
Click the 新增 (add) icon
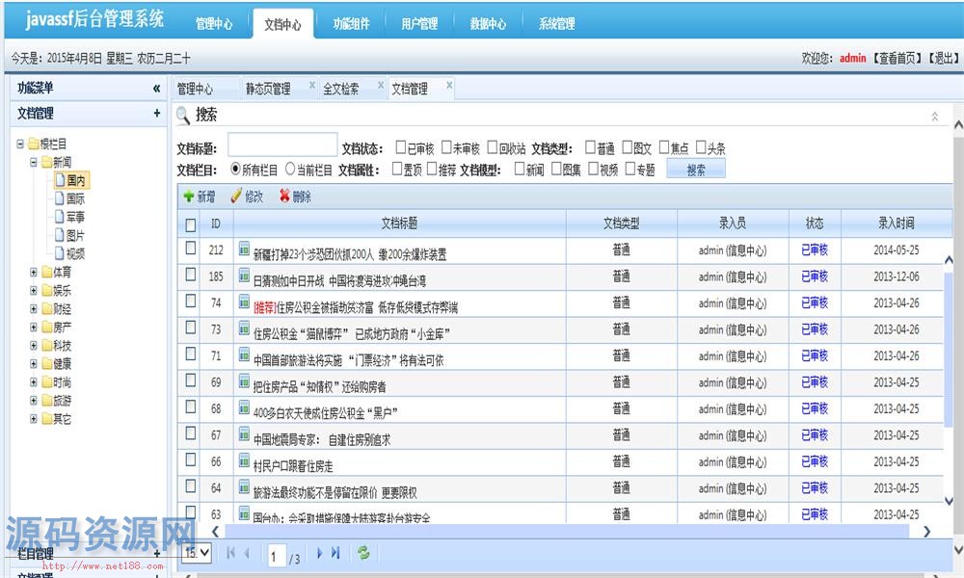(x=189, y=197)
